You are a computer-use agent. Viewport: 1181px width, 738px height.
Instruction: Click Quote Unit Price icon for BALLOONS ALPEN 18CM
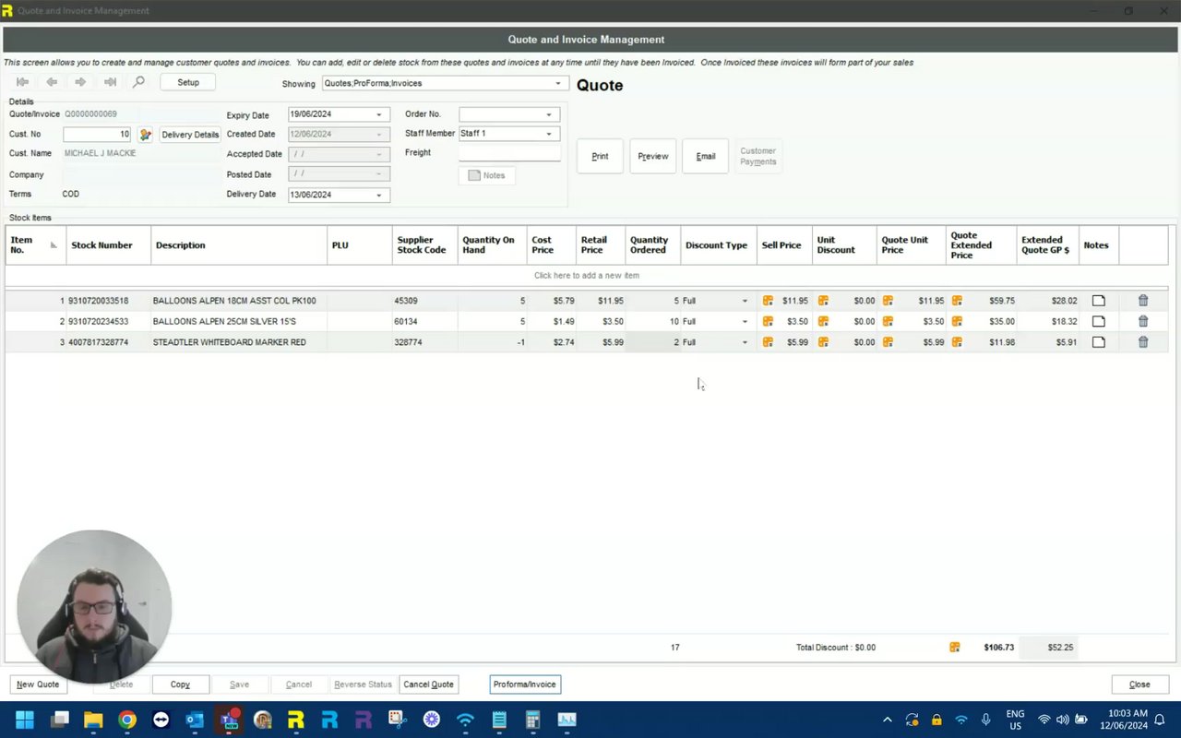tap(888, 301)
